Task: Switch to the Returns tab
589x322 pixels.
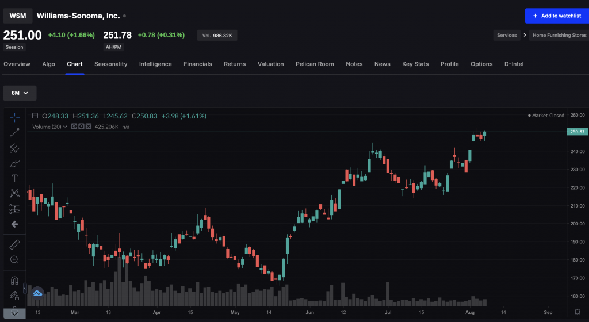Action: click(235, 64)
